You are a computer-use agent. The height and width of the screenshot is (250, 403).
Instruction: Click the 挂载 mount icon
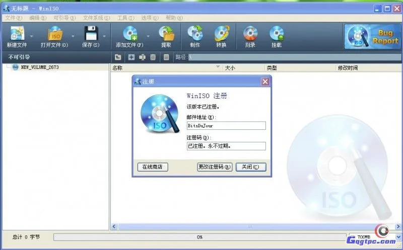click(277, 34)
